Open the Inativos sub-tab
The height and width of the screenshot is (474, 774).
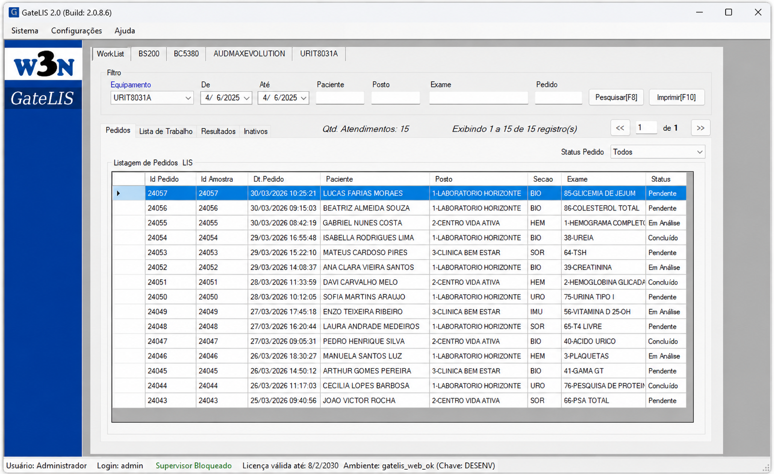pos(256,131)
